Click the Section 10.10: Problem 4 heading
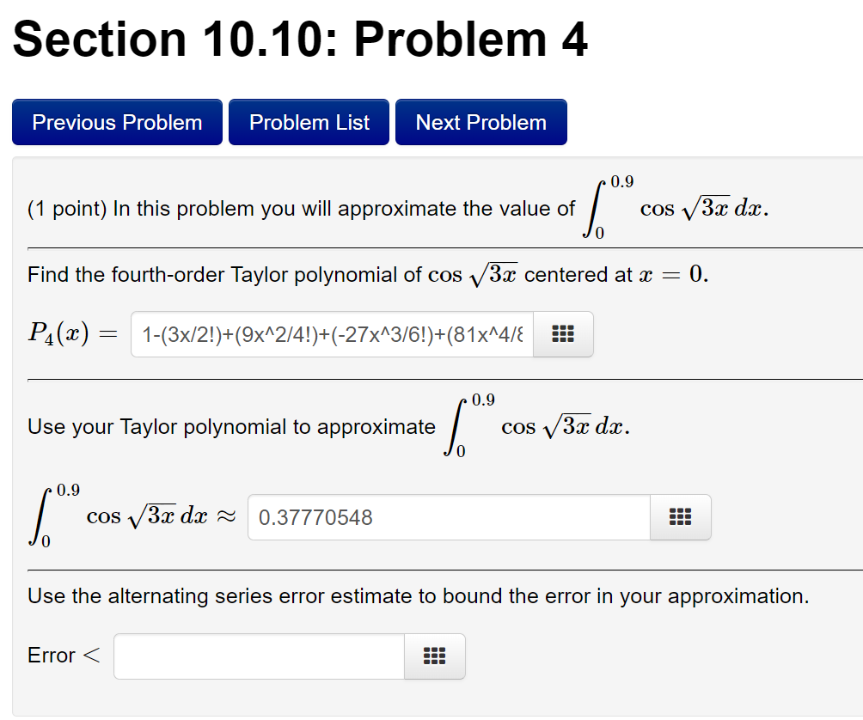The width and height of the screenshot is (863, 720). (x=300, y=39)
